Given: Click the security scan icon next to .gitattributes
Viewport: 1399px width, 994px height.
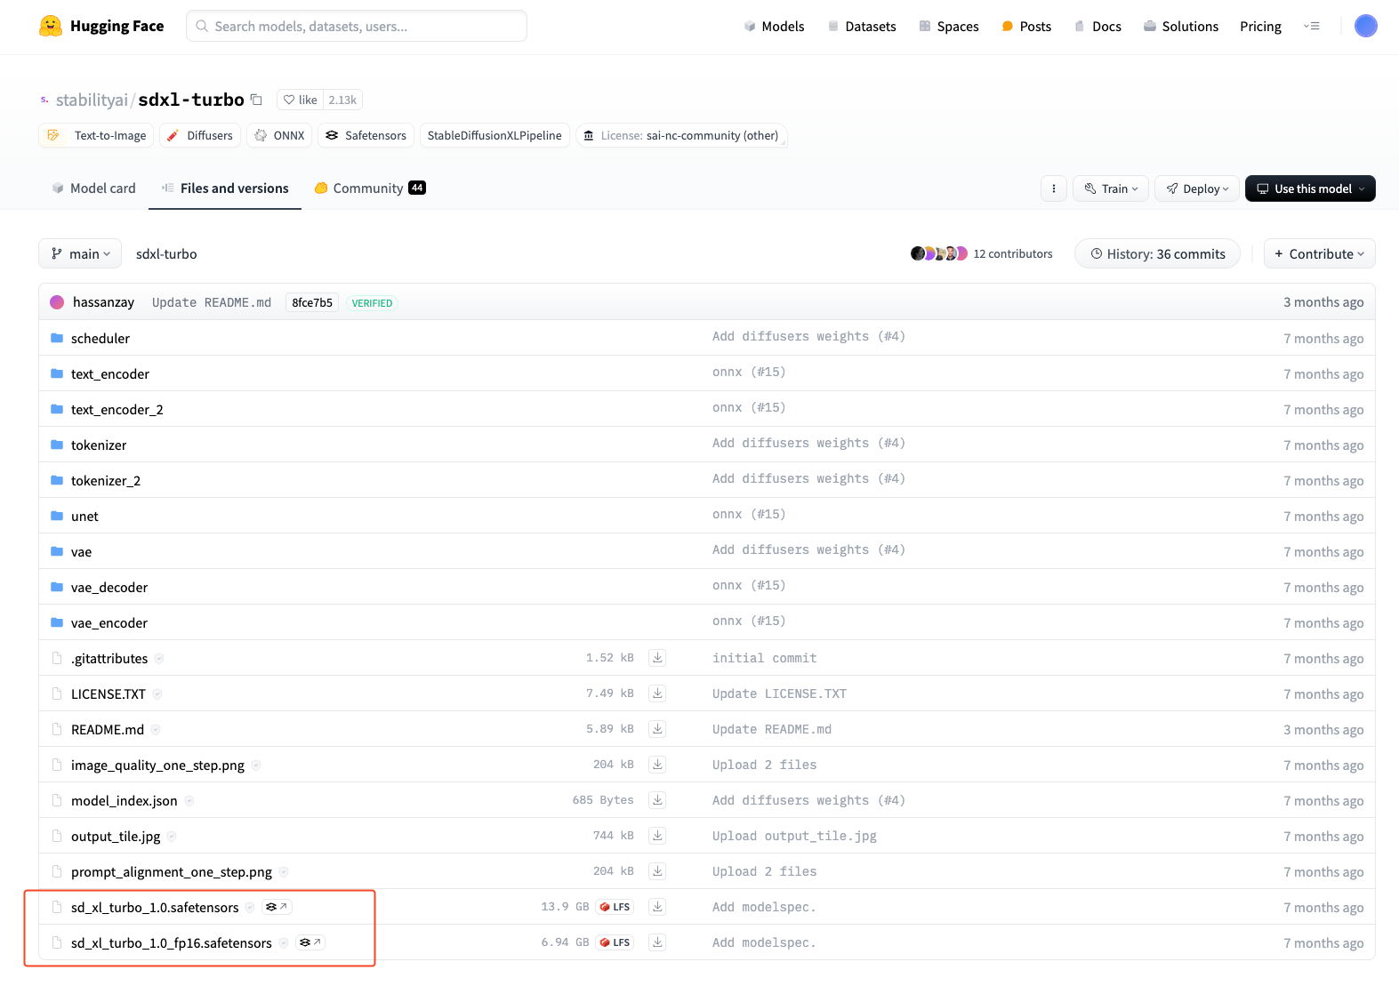Looking at the screenshot, I should [x=159, y=659].
